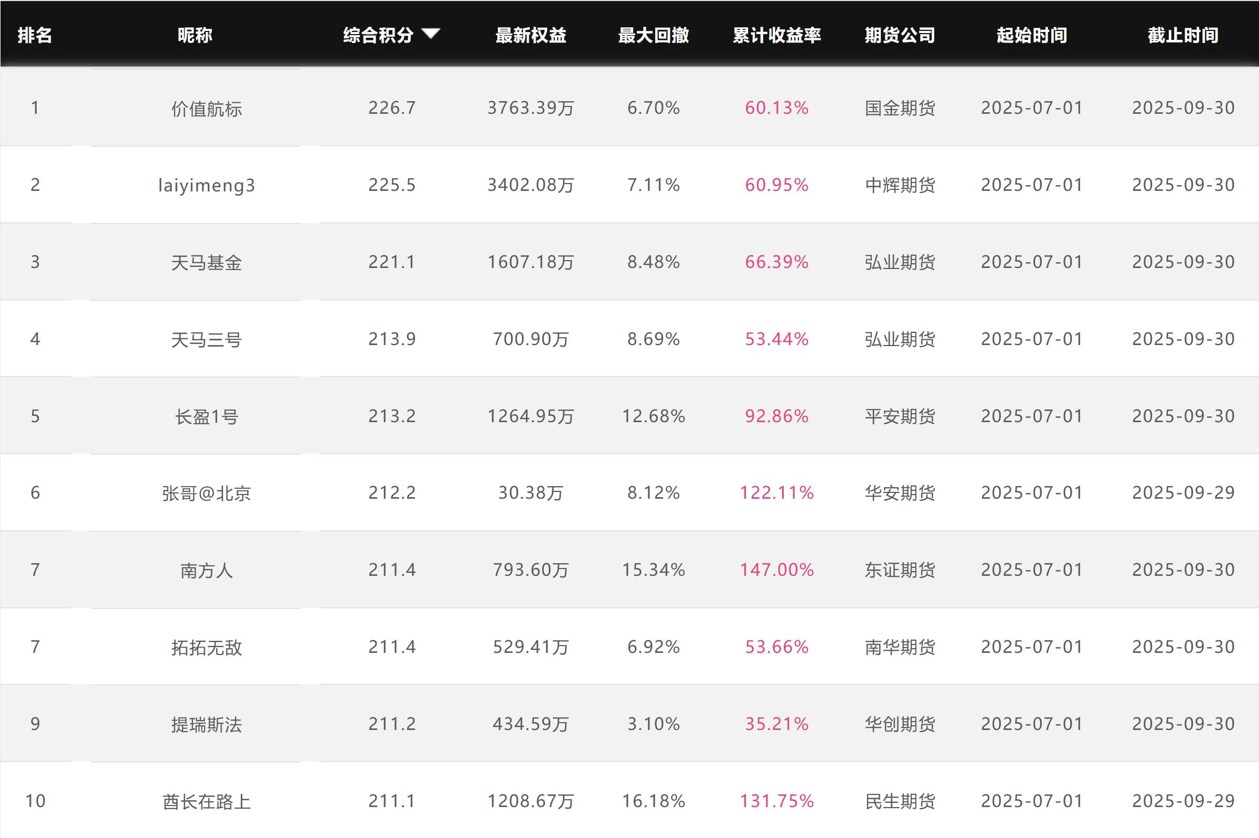Click drawdown value 6.70%
Screen dimensions: 1259x838
(653, 108)
